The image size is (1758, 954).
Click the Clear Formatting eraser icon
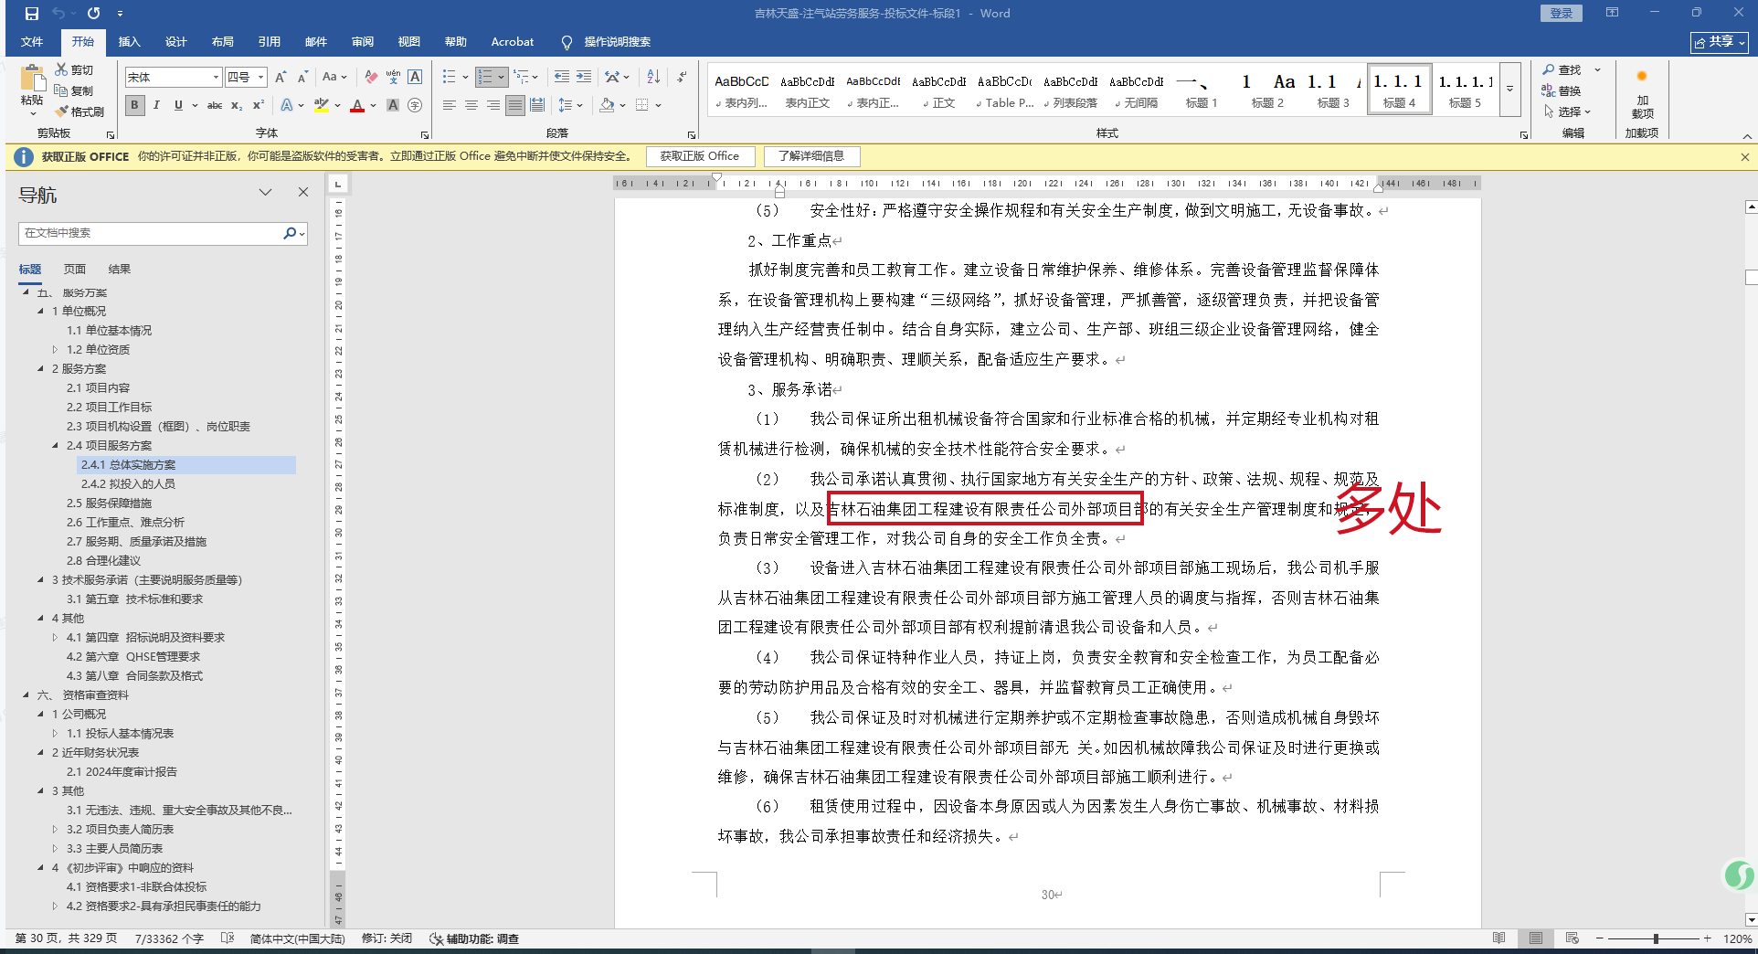click(x=371, y=77)
